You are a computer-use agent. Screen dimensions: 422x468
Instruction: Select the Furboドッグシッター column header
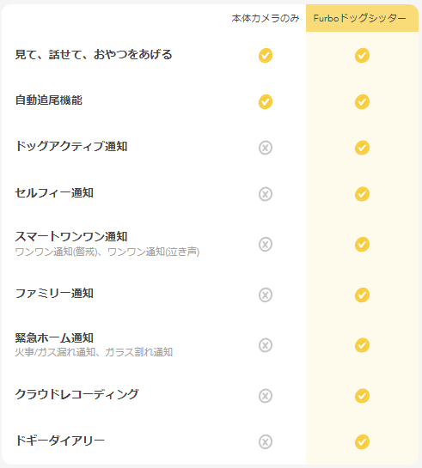coord(362,18)
